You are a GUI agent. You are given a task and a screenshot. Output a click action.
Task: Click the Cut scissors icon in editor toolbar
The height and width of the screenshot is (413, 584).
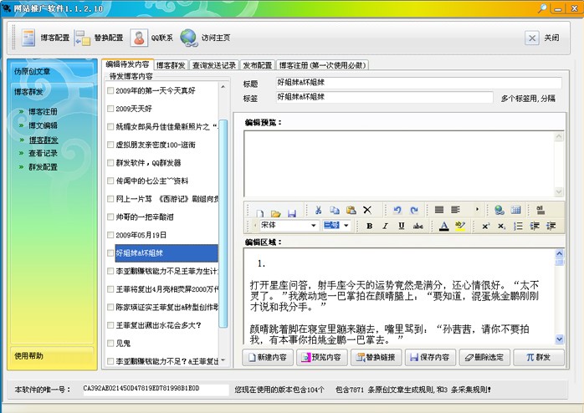tap(318, 210)
